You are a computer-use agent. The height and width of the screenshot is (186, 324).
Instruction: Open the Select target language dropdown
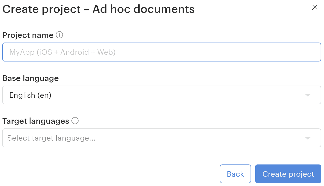(161, 138)
